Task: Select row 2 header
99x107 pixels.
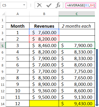Action: click(x=3, y=26)
